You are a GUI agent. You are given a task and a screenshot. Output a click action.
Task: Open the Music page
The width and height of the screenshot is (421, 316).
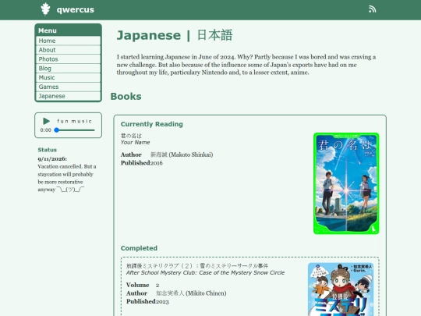click(x=68, y=78)
